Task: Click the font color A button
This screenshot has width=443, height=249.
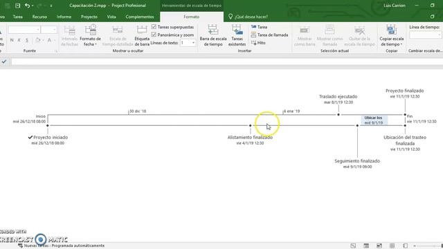Action: [x=49, y=40]
